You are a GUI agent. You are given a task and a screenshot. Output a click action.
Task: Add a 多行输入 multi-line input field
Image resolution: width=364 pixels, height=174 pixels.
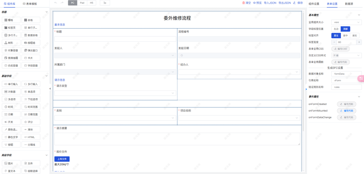pyautogui.click(x=31, y=84)
